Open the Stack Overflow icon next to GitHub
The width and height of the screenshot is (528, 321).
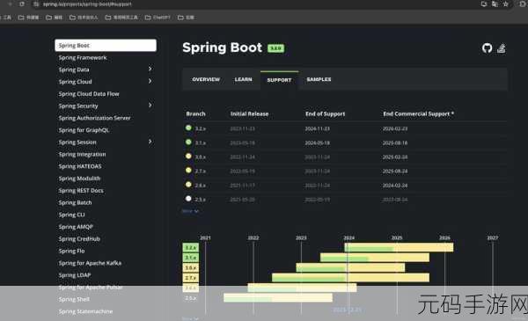[x=502, y=48]
